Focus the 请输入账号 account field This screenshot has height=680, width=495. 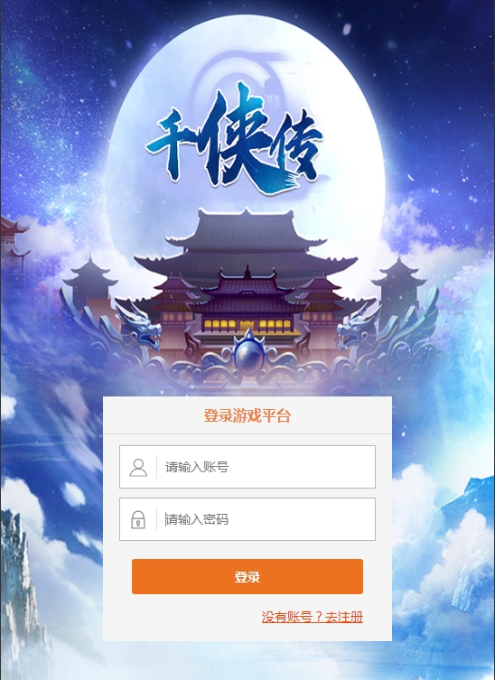pyautogui.click(x=247, y=467)
